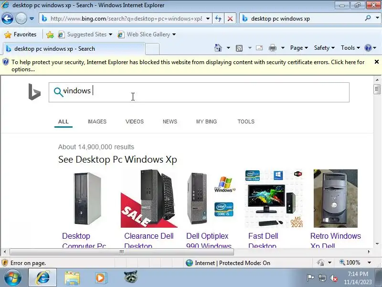Viewport: 382px width, 287px height.
Task: Close the security information bar
Action: [x=376, y=62]
